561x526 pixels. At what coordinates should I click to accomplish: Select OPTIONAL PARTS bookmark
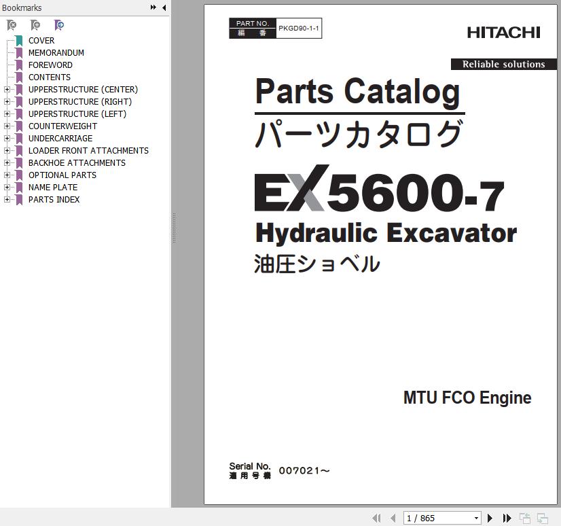62,175
